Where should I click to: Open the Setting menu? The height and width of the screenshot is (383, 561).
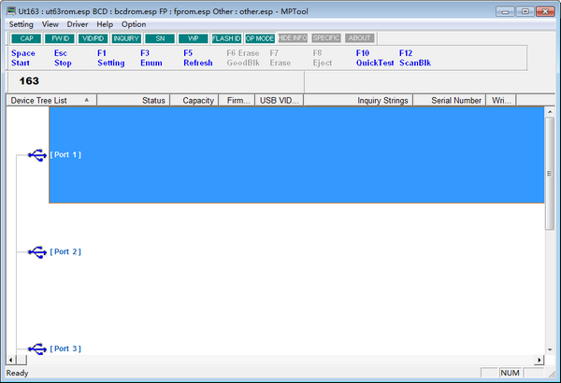pos(21,23)
